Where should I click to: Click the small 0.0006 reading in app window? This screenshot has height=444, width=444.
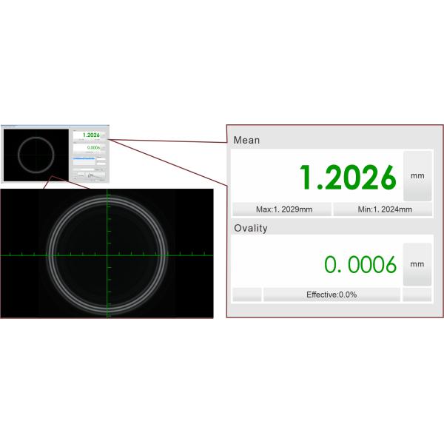[92, 148]
